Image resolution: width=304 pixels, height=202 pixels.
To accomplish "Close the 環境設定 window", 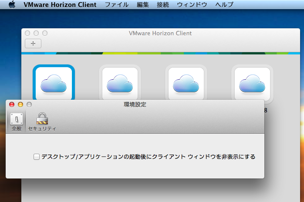I will tap(12, 104).
